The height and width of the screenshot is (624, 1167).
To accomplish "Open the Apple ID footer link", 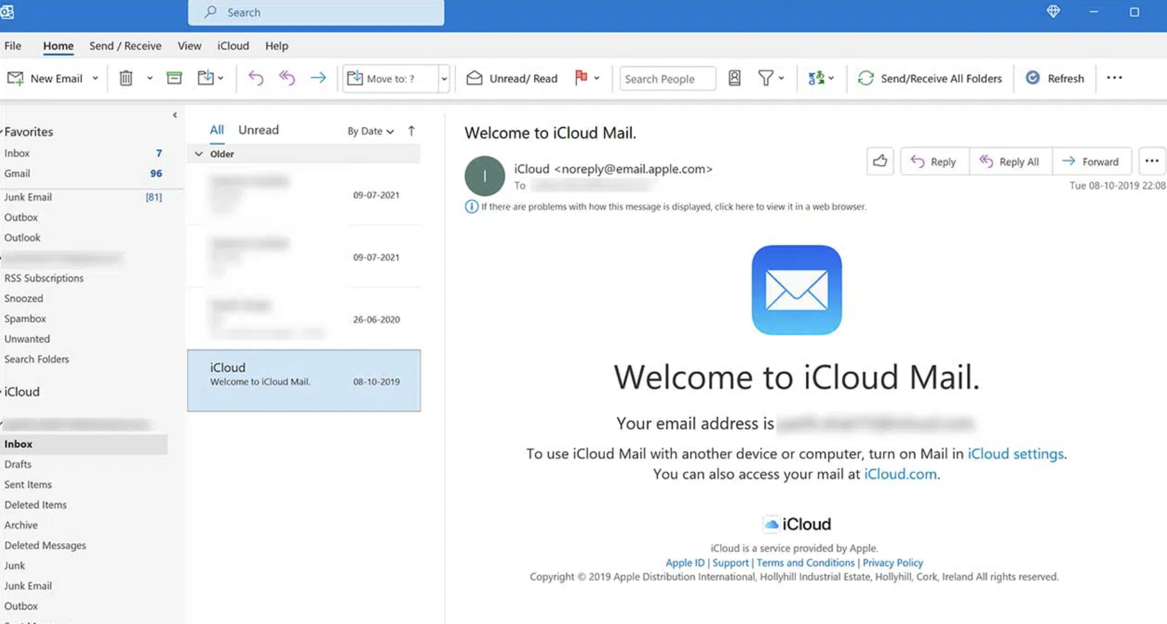I will (685, 563).
